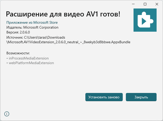This screenshot has width=163, height=121.
Task: Open the Приложение из Microsoft Store link
Action: tap(32, 22)
